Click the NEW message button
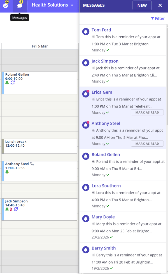This screenshot has width=168, height=274. coord(142,5)
